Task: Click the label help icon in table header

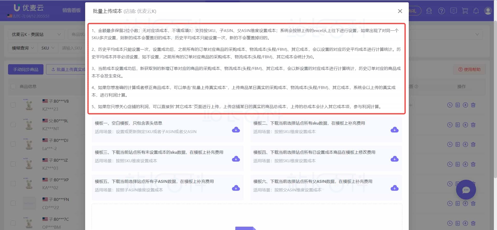Action: click(x=416, y=87)
